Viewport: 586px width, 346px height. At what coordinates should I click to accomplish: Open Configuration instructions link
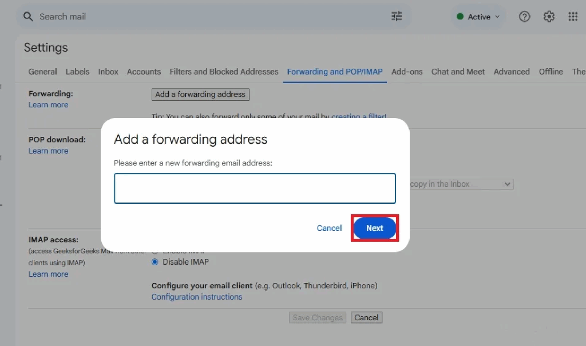pyautogui.click(x=197, y=297)
